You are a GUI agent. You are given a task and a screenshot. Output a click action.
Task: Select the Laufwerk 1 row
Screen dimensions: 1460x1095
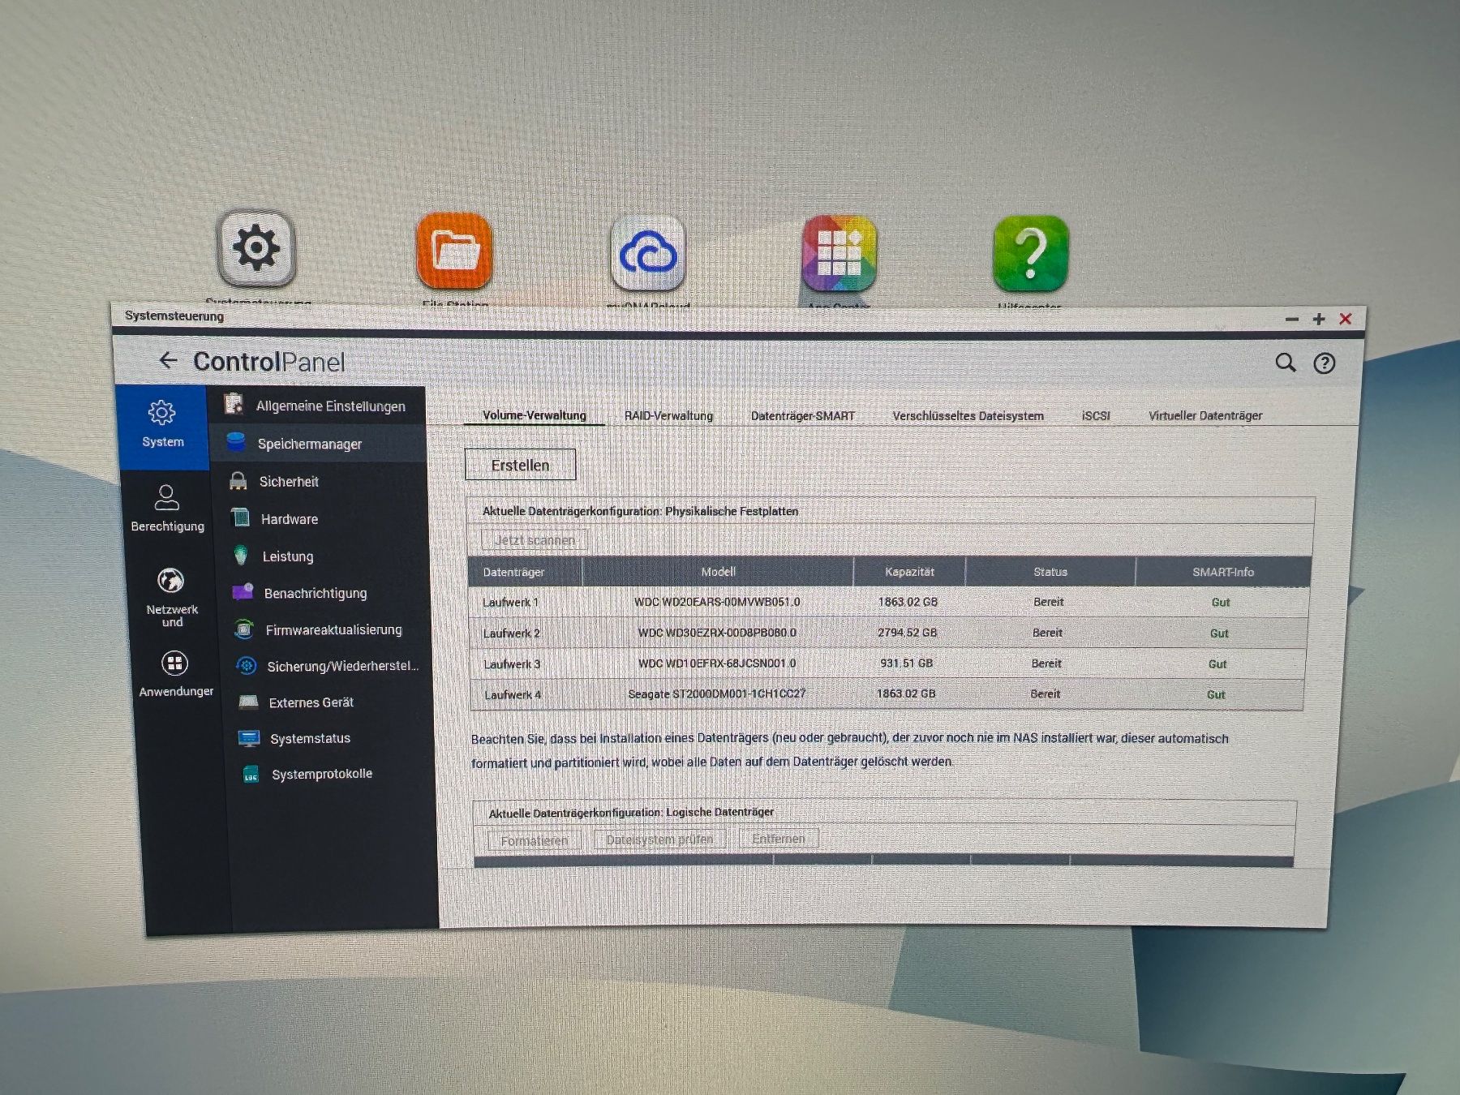889,602
